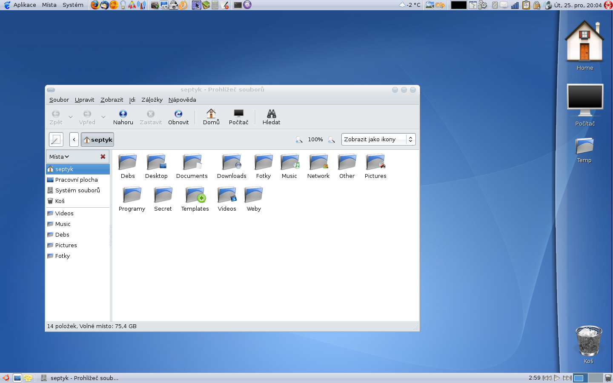Open the Jdi menu
Image resolution: width=613 pixels, height=383 pixels.
[132, 100]
